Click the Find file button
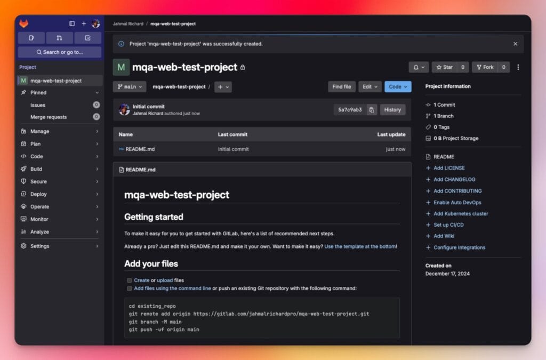This screenshot has width=546, height=360. [342, 87]
